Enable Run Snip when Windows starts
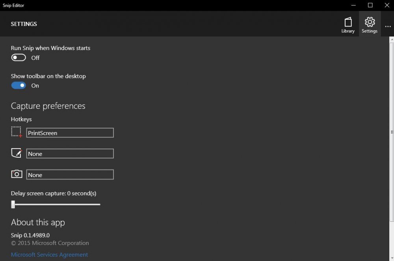Image resolution: width=394 pixels, height=261 pixels. point(19,58)
